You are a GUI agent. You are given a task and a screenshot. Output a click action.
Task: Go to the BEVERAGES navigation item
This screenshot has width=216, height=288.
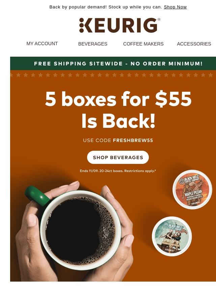click(93, 44)
